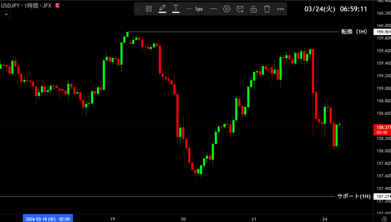Select the サポート(1H) line label
Screen dimensions: 391x222
click(x=354, y=196)
